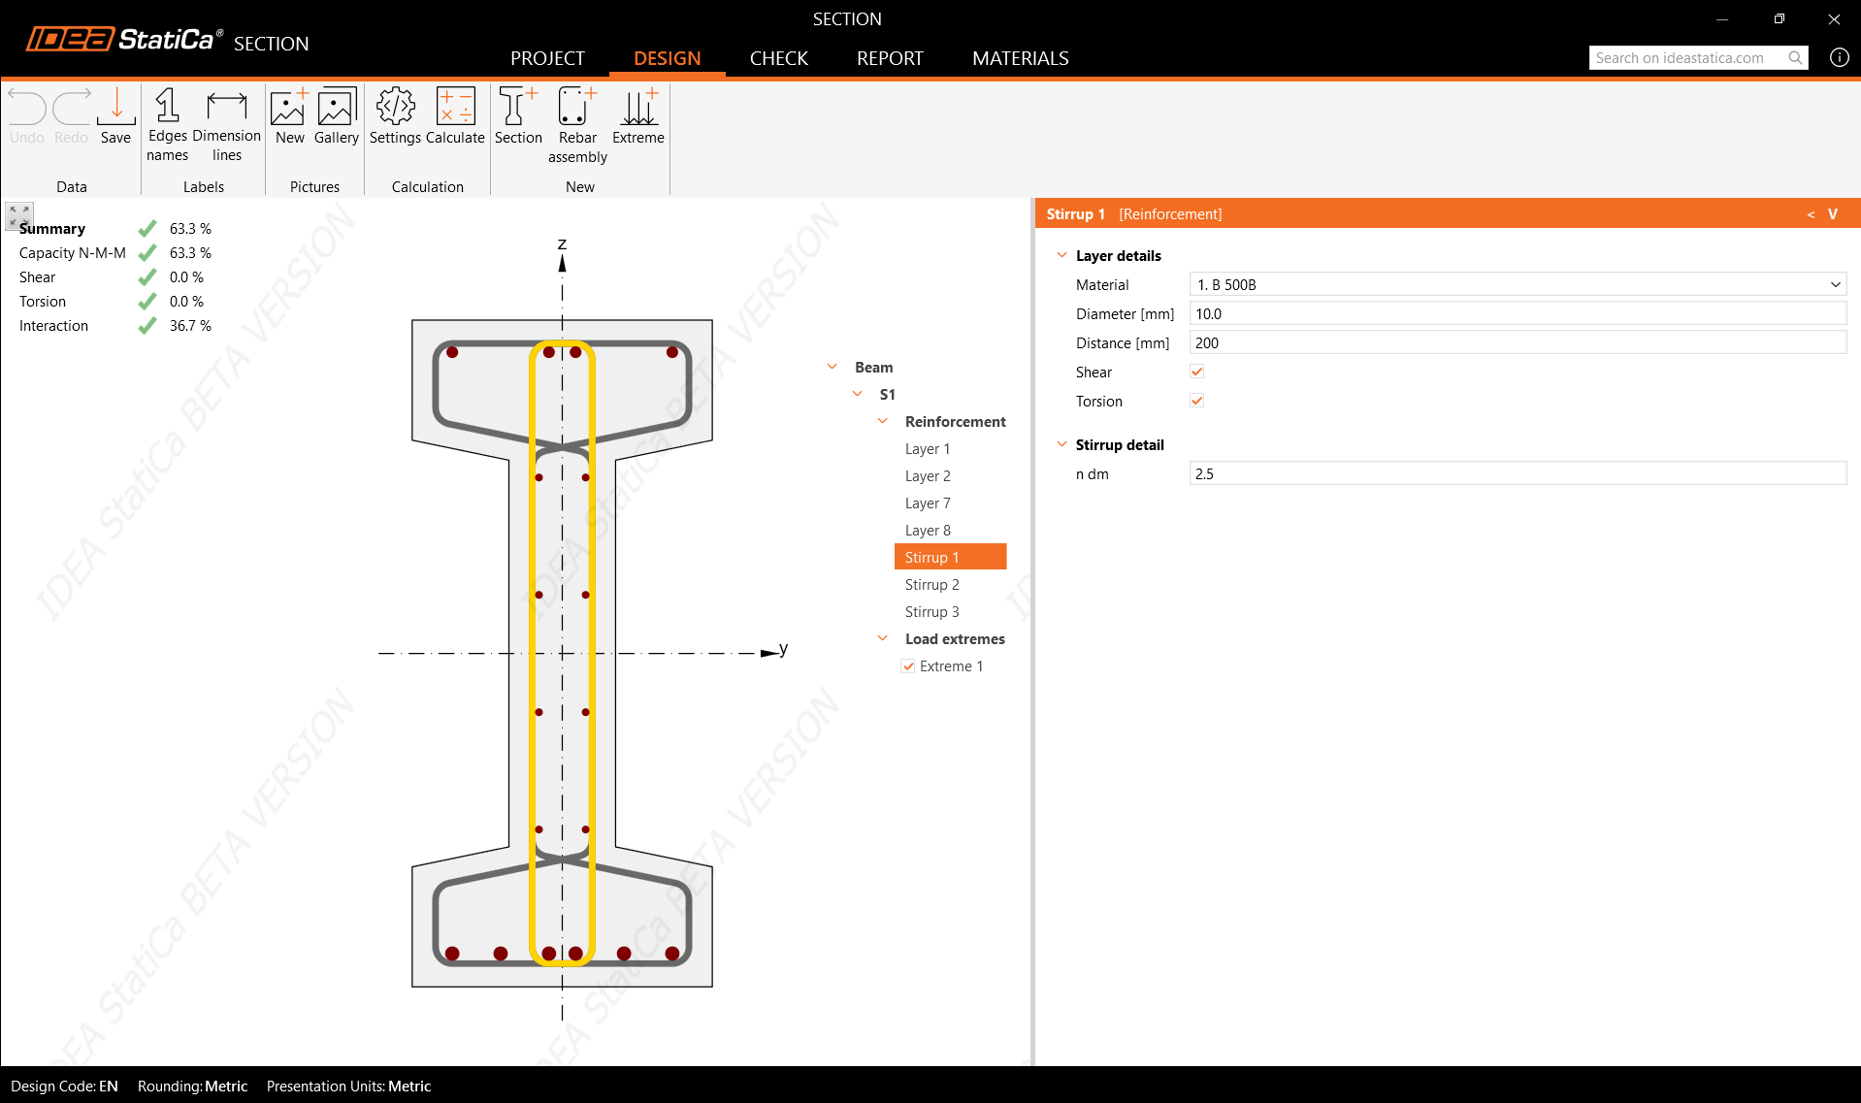Uncheck the Torsion checkbox
This screenshot has width=1861, height=1103.
pos(1196,401)
